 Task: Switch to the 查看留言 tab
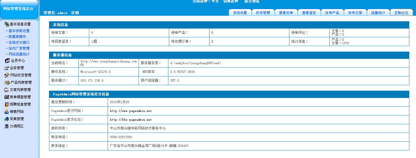[x=309, y=13]
